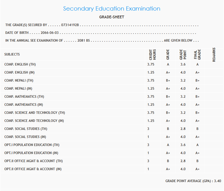Click the GRADE-SHEET heading
The width and height of the screenshot is (224, 191).
(112, 17)
